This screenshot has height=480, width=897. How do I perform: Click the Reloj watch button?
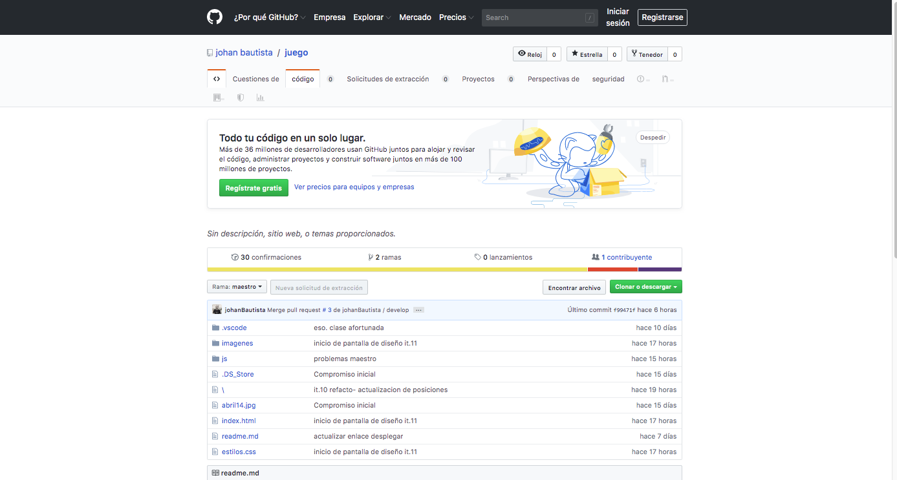(530, 54)
